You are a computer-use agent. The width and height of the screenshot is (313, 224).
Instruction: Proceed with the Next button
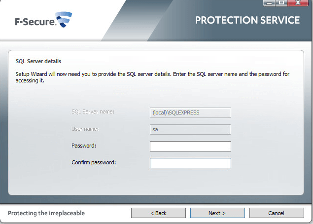click(x=217, y=213)
